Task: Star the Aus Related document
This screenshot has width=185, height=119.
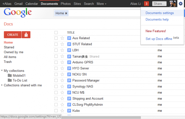Action: [x=62, y=38]
